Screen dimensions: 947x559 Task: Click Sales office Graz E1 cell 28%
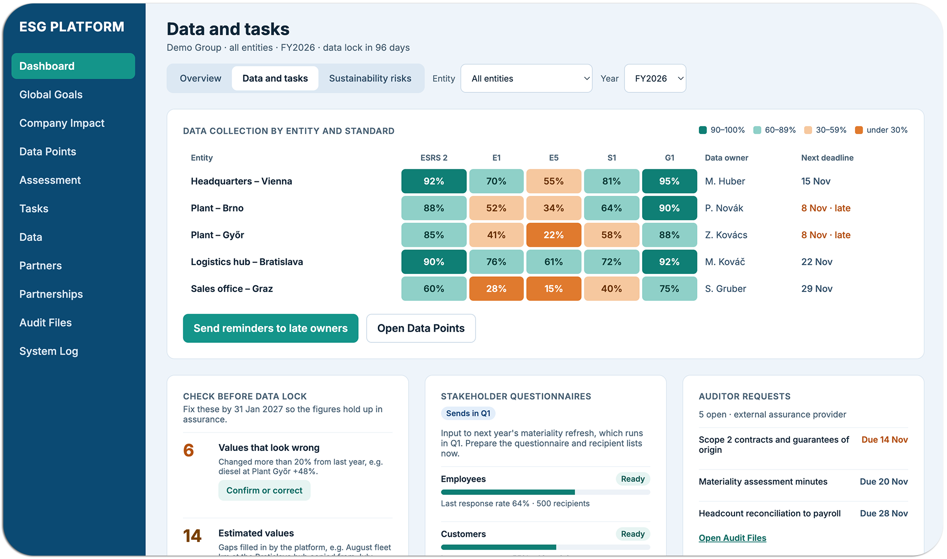496,289
